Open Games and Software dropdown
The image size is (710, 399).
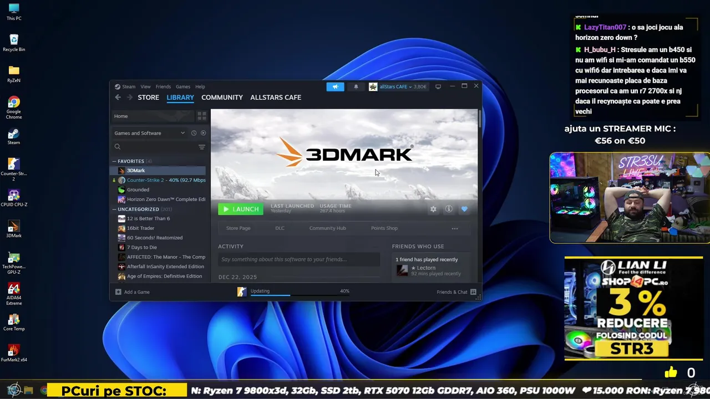pos(150,133)
